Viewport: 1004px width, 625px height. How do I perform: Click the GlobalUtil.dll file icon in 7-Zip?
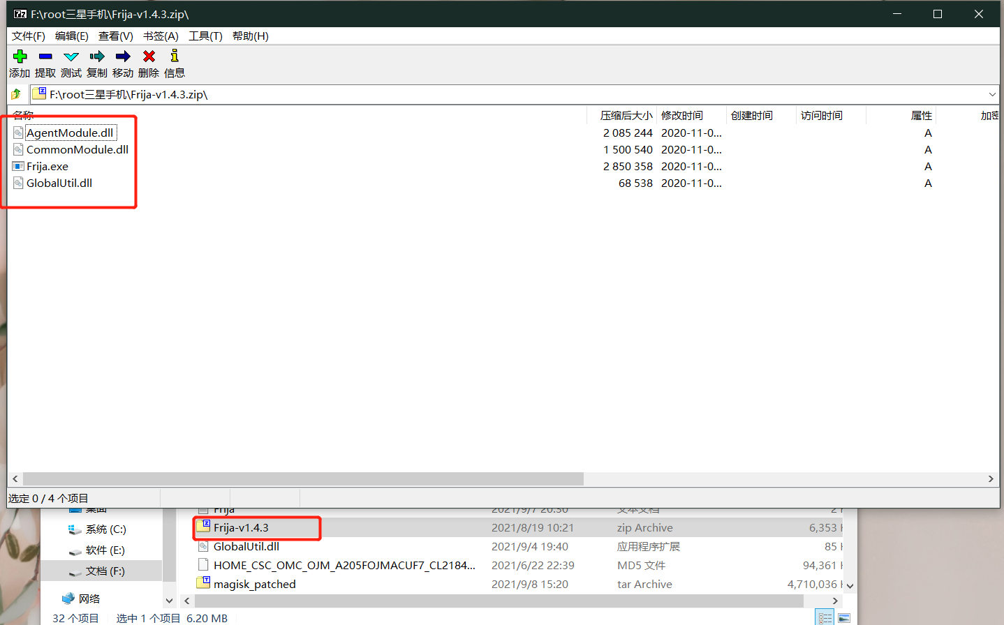pyautogui.click(x=18, y=183)
